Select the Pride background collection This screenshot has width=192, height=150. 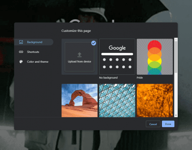click(155, 57)
